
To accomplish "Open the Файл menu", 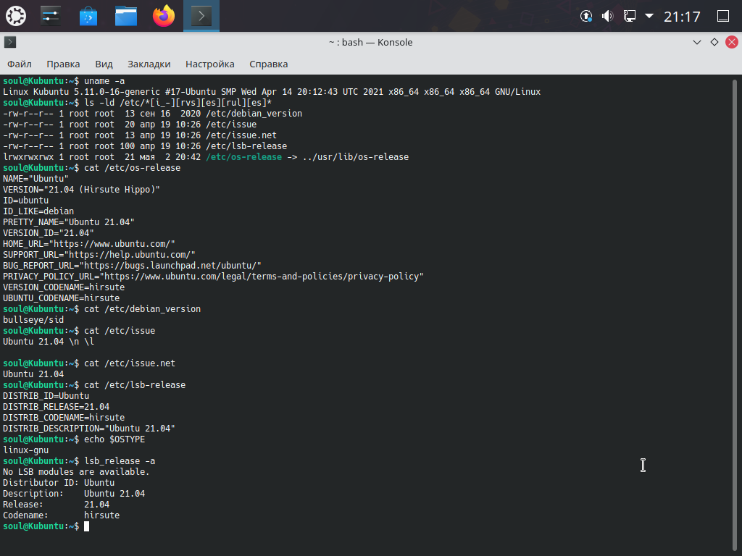I will [20, 64].
